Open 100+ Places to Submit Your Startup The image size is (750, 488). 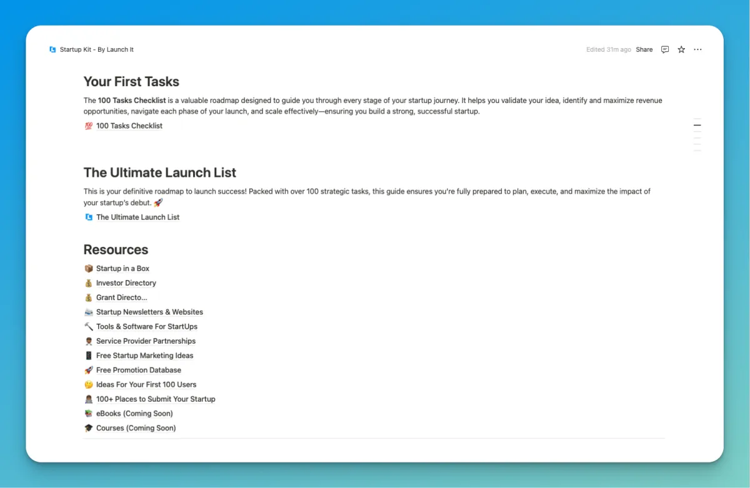click(156, 399)
